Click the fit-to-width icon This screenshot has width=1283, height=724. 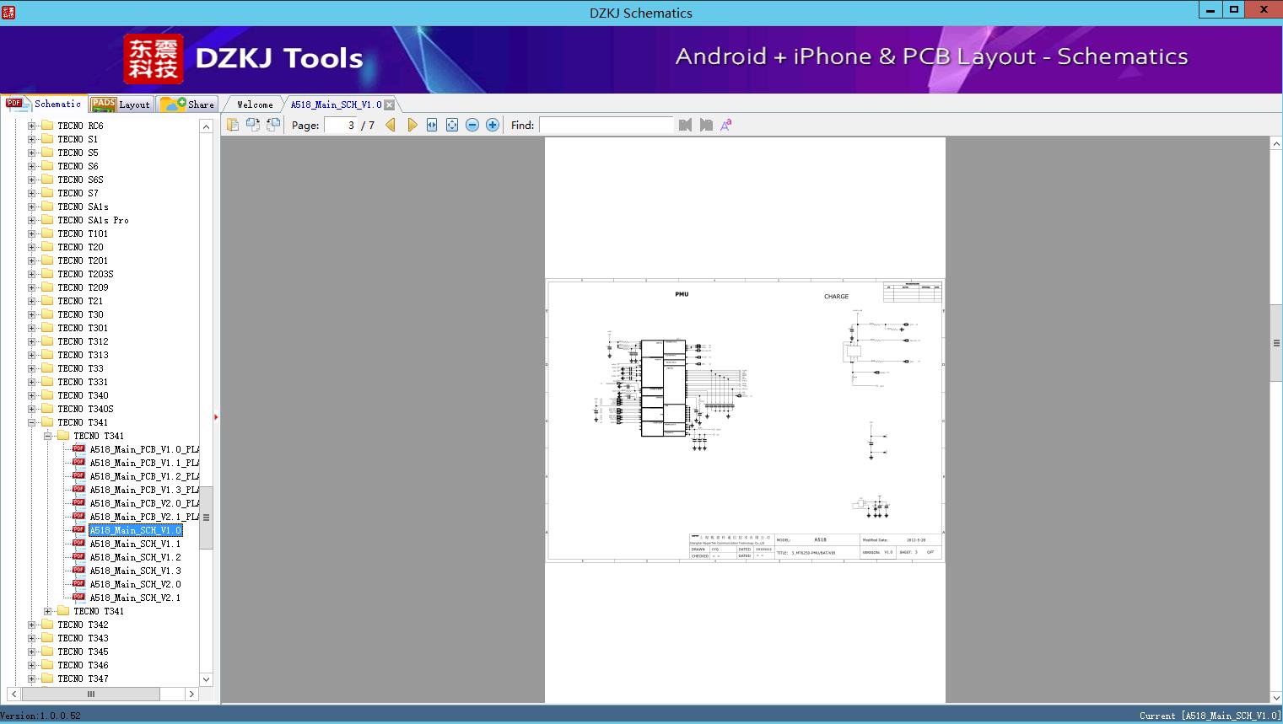(x=432, y=125)
